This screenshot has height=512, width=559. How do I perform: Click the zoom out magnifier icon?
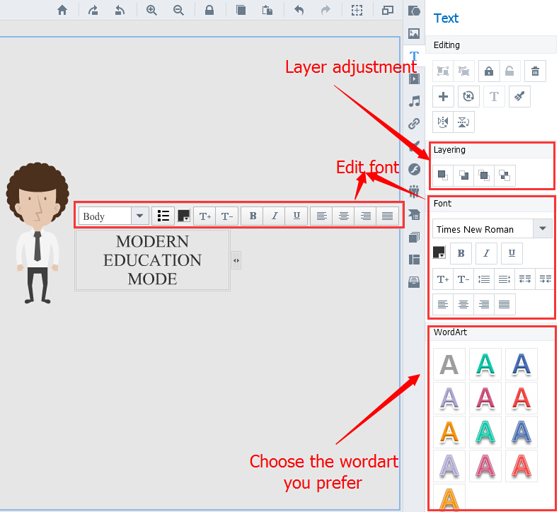click(x=178, y=10)
